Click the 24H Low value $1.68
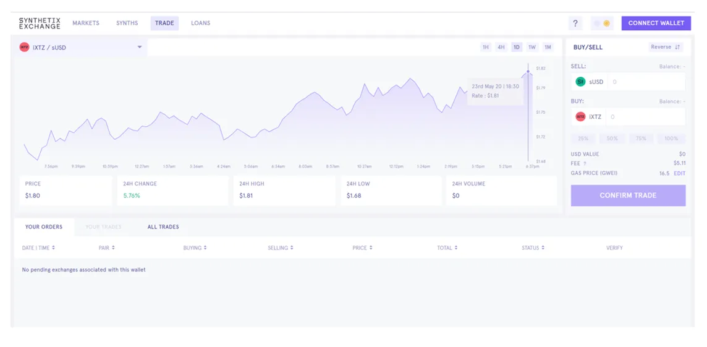The height and width of the screenshot is (347, 707). (354, 196)
